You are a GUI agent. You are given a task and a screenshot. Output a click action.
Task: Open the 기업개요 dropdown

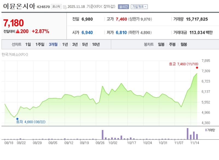[x=139, y=7]
